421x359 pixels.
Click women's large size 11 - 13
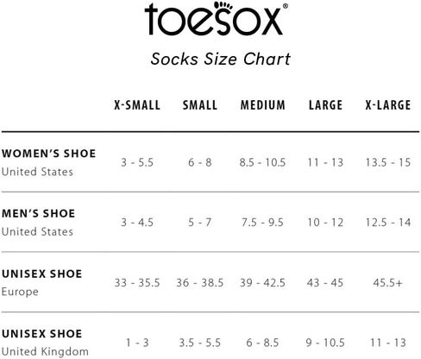click(x=325, y=162)
